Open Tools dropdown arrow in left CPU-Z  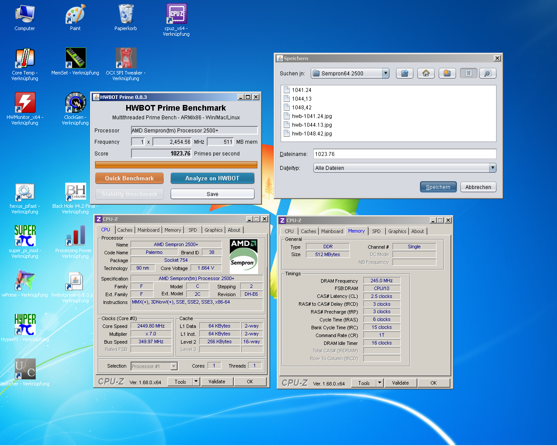196,382
